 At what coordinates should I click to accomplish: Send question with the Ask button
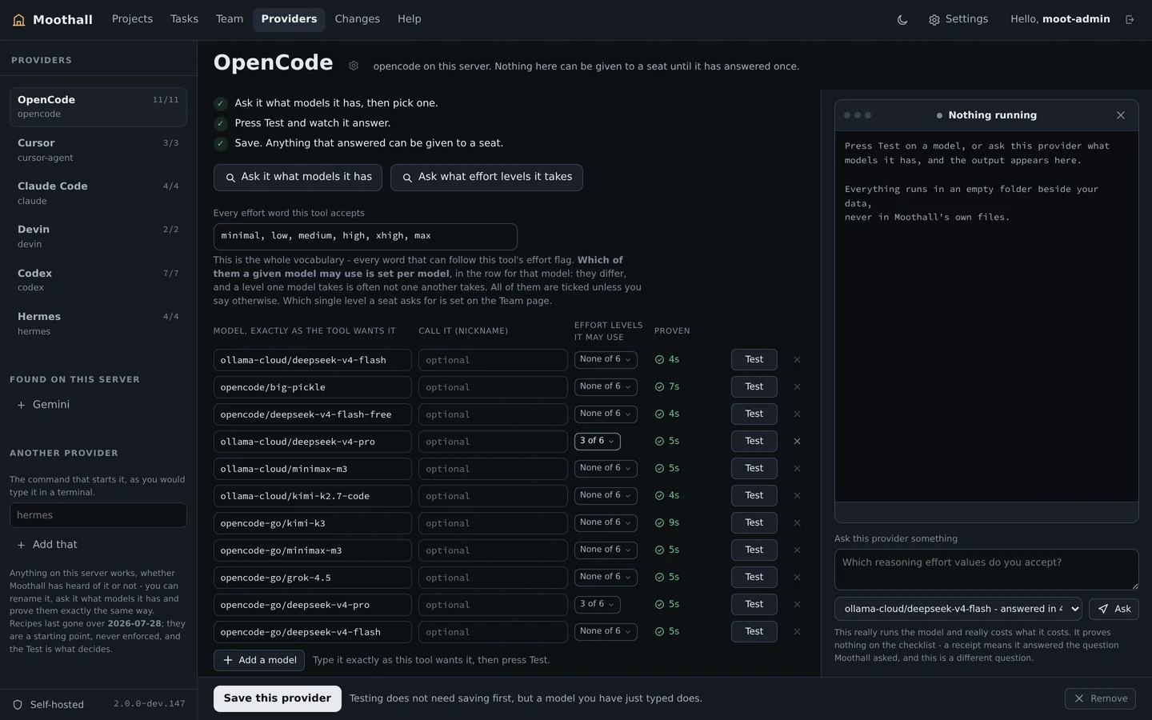coord(1114,609)
